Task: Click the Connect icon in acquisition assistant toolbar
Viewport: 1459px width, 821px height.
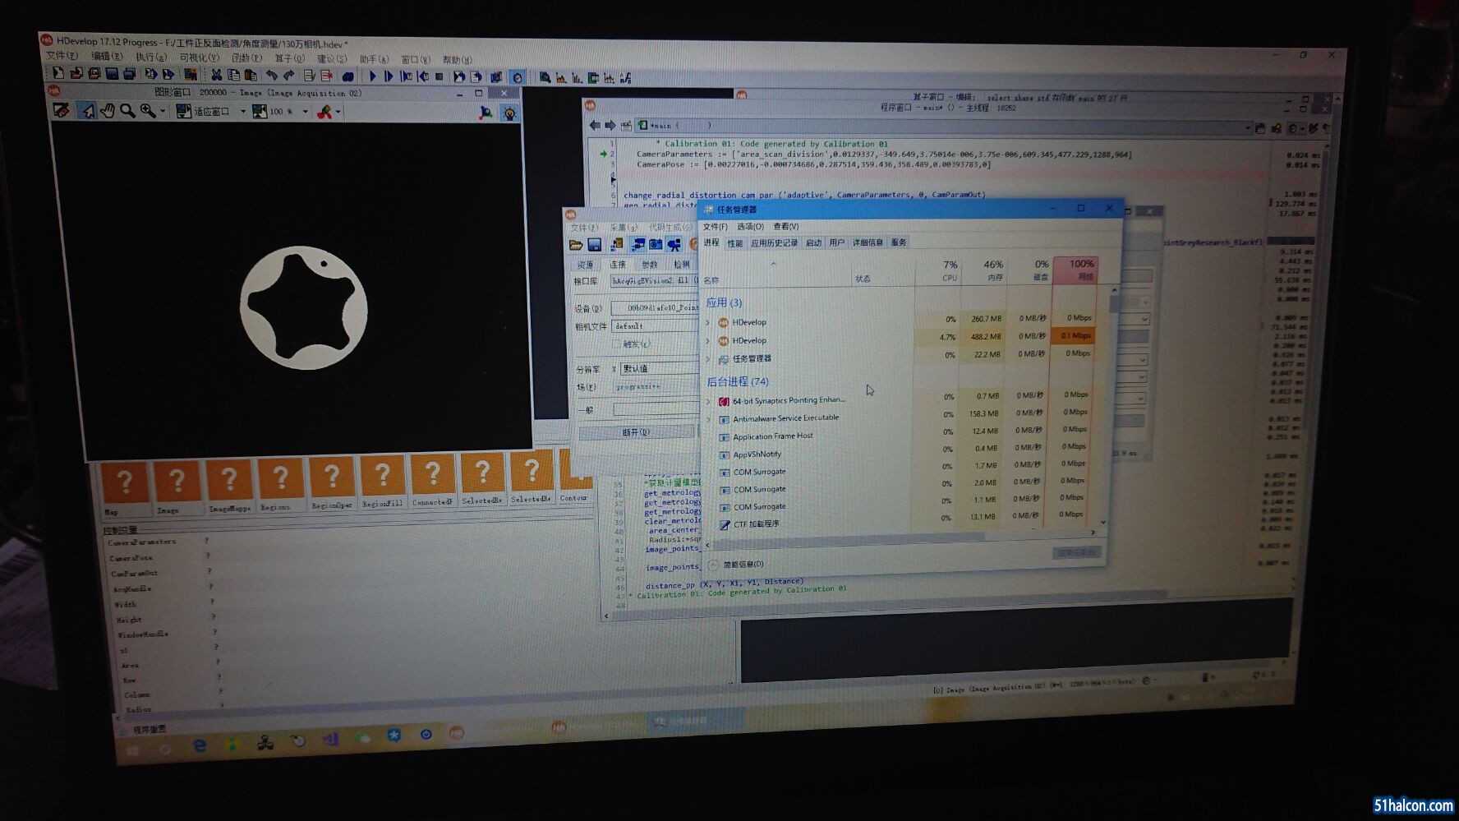Action: click(637, 245)
